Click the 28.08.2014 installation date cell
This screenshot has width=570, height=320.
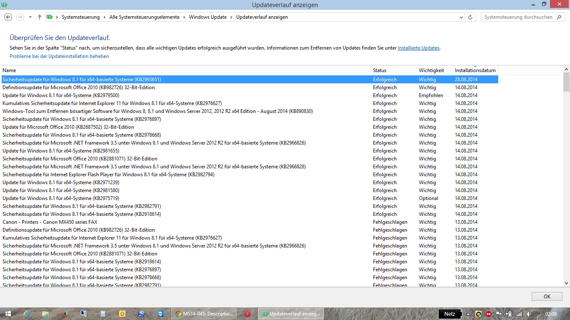pos(466,80)
